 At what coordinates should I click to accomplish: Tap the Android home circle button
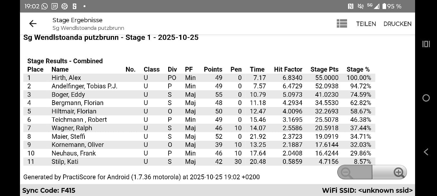(426, 98)
